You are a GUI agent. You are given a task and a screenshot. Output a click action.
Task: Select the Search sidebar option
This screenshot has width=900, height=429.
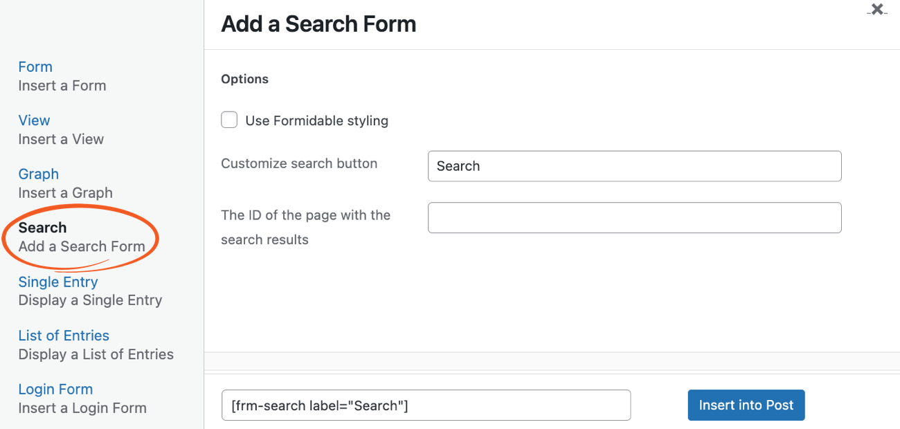coord(42,227)
